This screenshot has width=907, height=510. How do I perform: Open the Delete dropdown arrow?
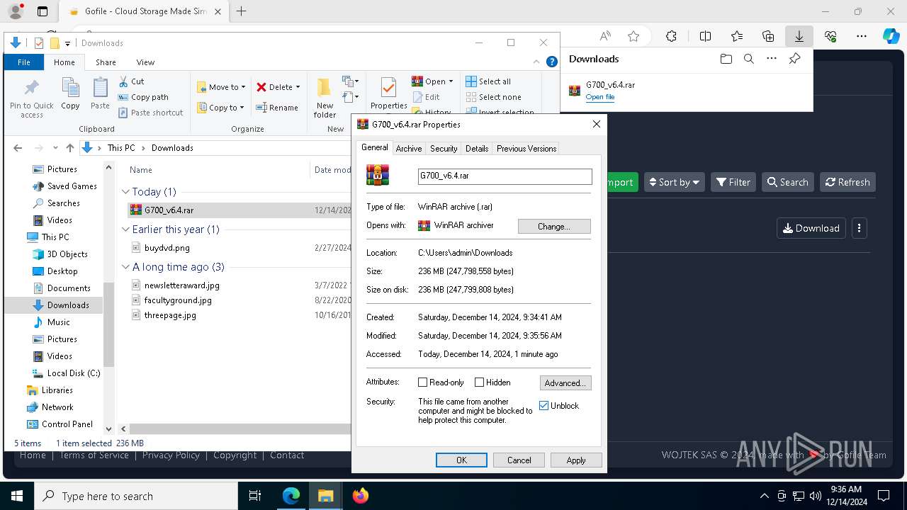pyautogui.click(x=298, y=87)
